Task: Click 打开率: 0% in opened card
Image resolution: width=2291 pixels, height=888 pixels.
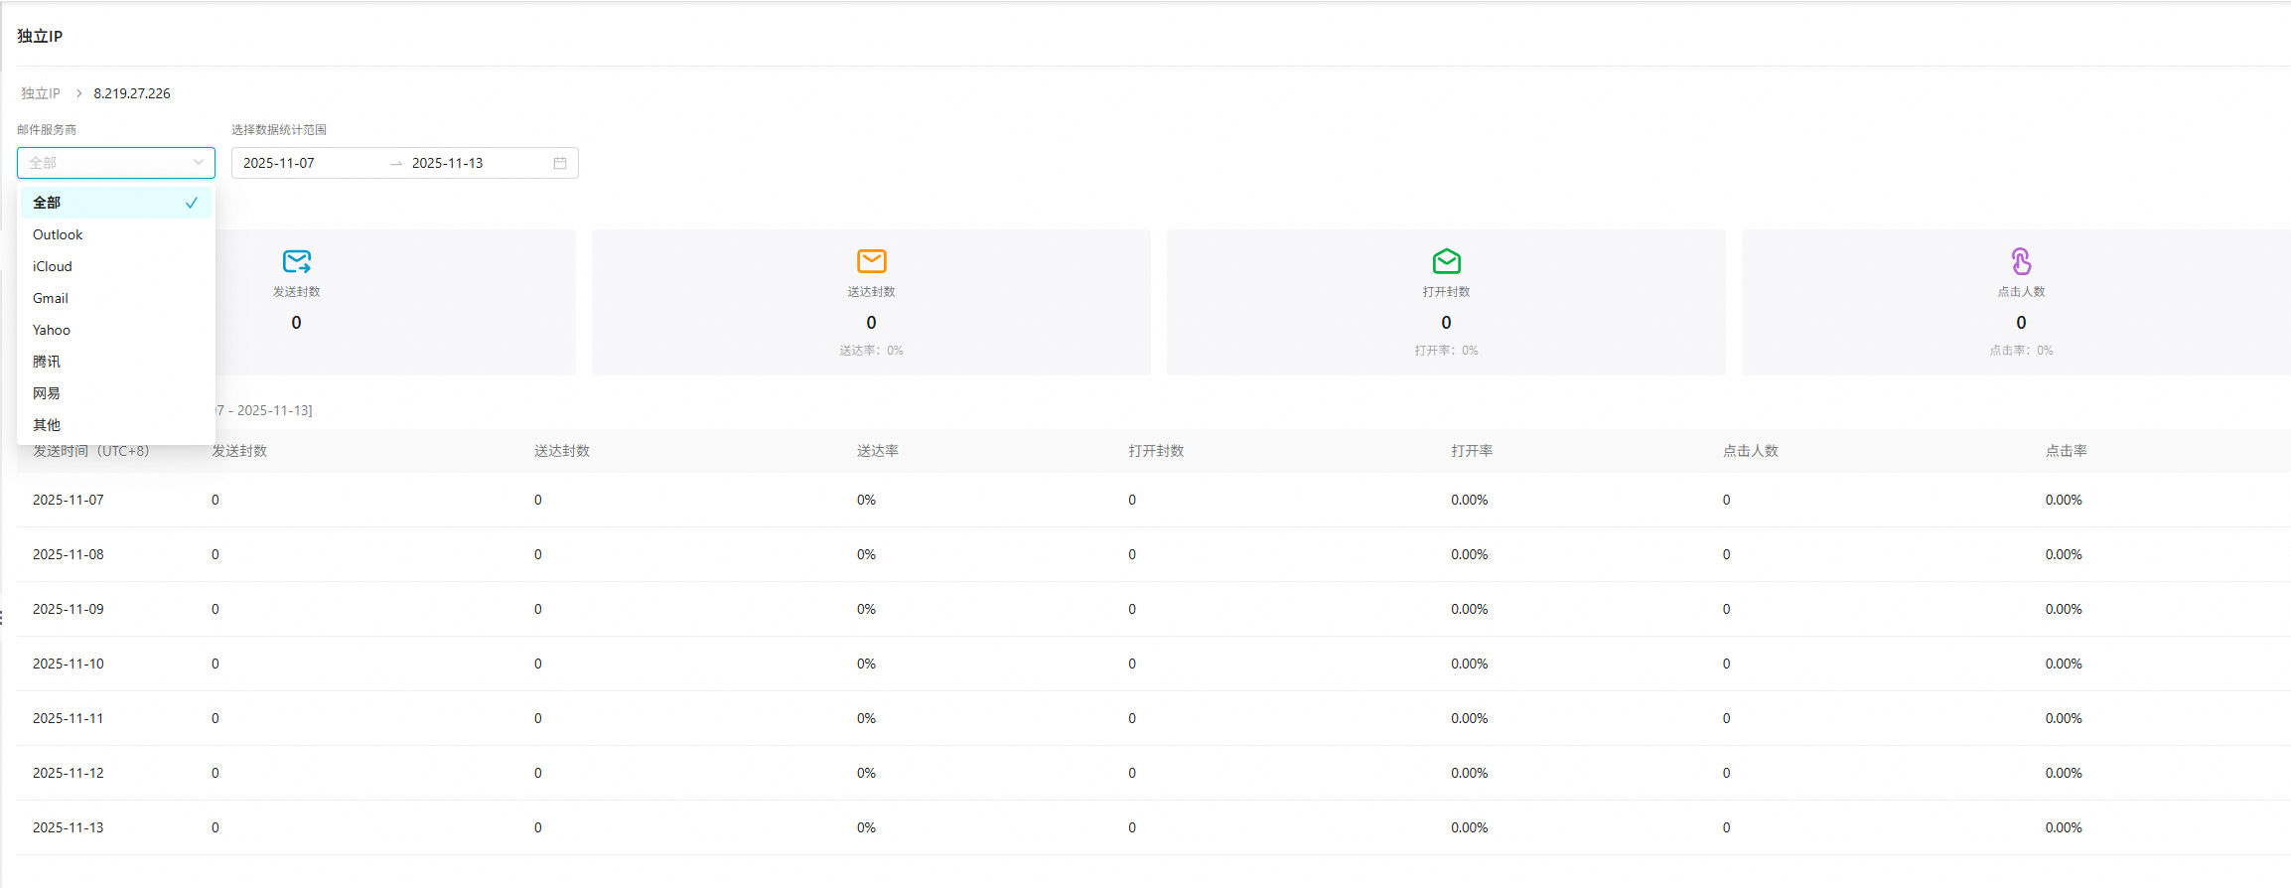Action: click(x=1446, y=351)
